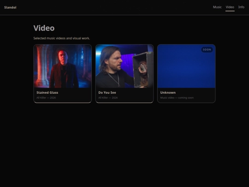Click the 'Video' page heading
This screenshot has height=187, width=249.
[44, 28]
